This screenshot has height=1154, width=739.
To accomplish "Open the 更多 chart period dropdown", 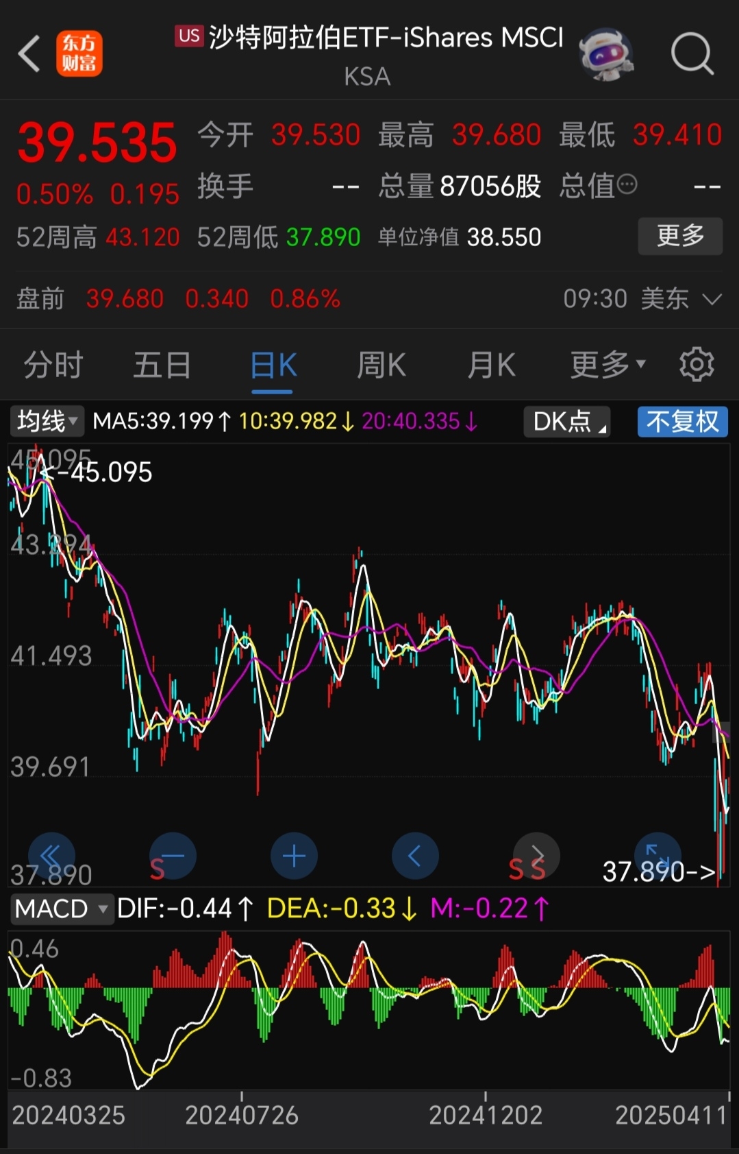I will pos(608,364).
